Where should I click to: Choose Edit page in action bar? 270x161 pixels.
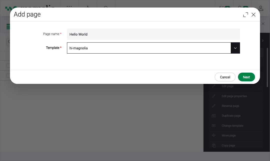pos(227,86)
